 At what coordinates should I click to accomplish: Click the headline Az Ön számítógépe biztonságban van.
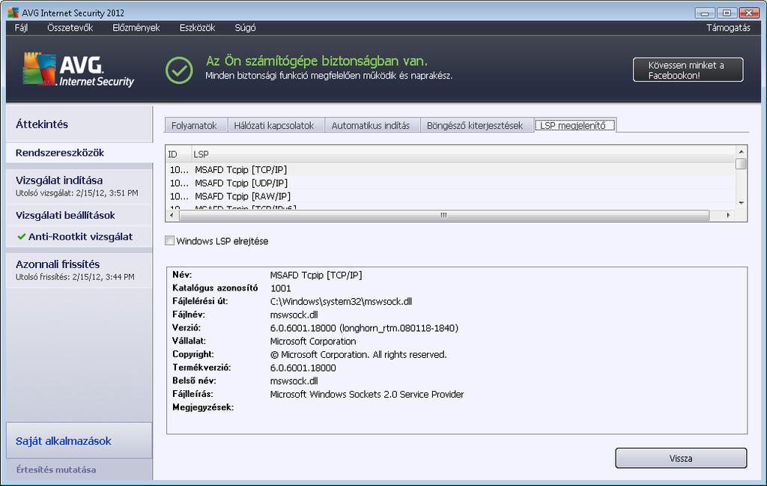tap(317, 61)
